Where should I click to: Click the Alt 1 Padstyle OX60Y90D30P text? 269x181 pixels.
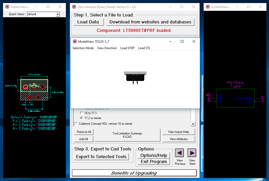tap(34, 125)
